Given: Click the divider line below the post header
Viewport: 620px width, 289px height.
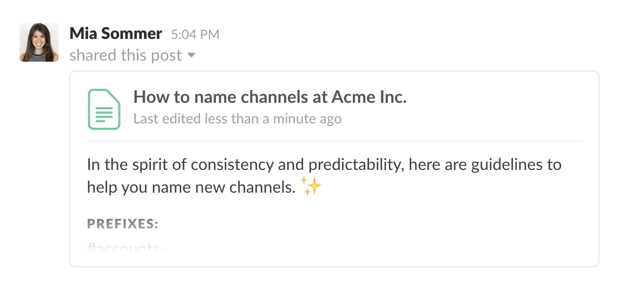Looking at the screenshot, I should (x=334, y=141).
